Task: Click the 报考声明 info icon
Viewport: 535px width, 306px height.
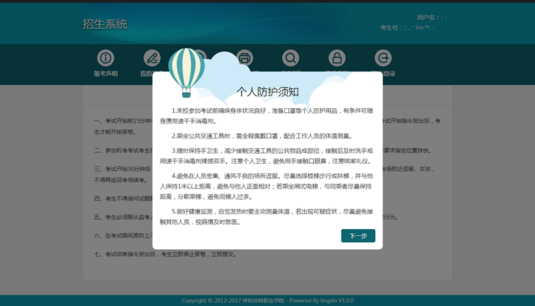Action: (x=106, y=57)
